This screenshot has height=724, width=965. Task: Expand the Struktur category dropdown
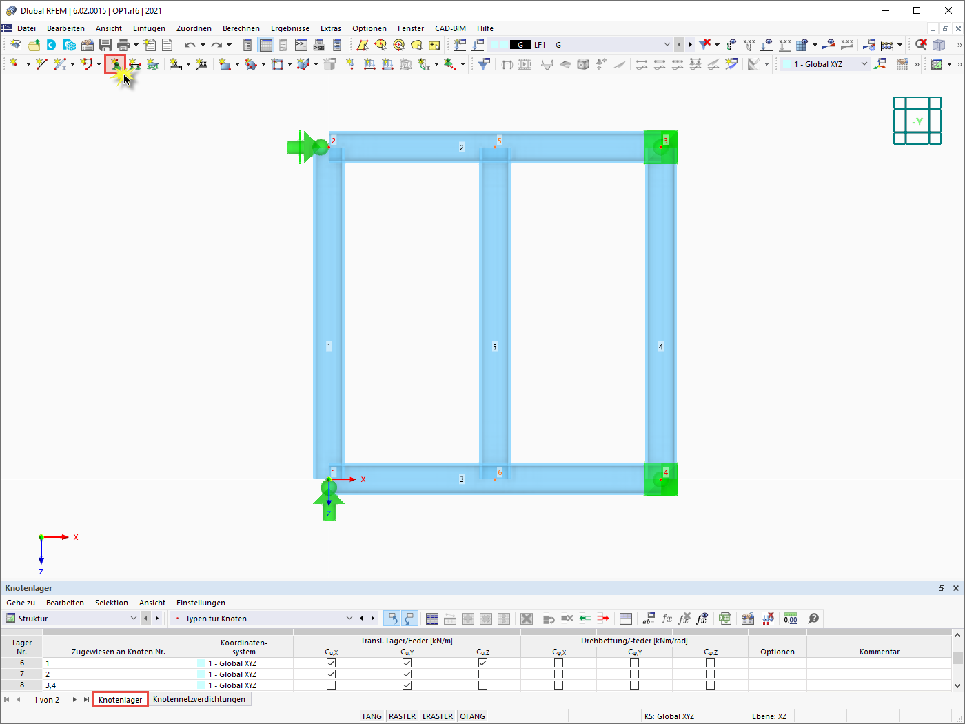click(x=133, y=619)
